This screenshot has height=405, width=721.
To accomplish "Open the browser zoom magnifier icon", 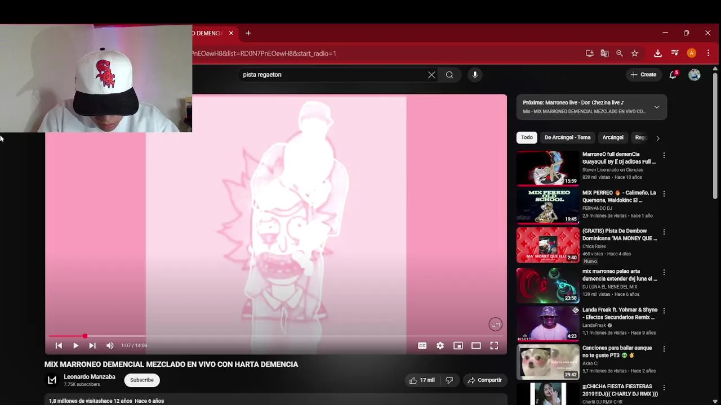I will click(x=620, y=53).
